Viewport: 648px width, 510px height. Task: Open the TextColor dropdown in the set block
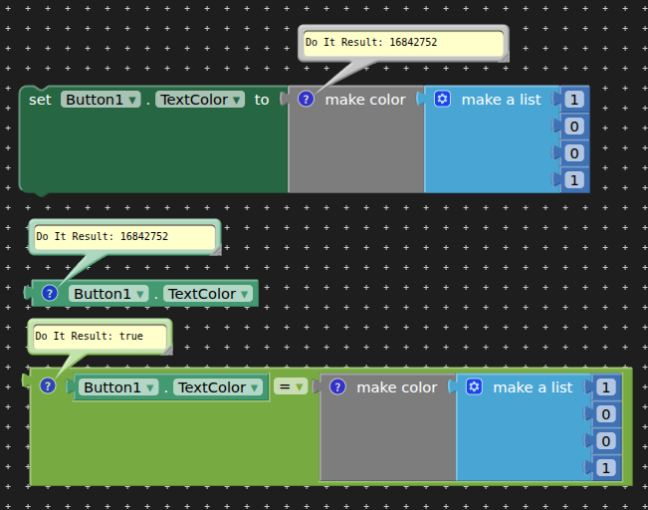tap(200, 100)
